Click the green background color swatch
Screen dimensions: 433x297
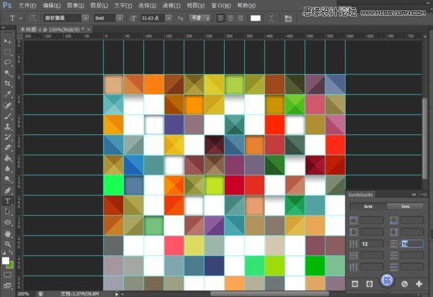click(10, 266)
